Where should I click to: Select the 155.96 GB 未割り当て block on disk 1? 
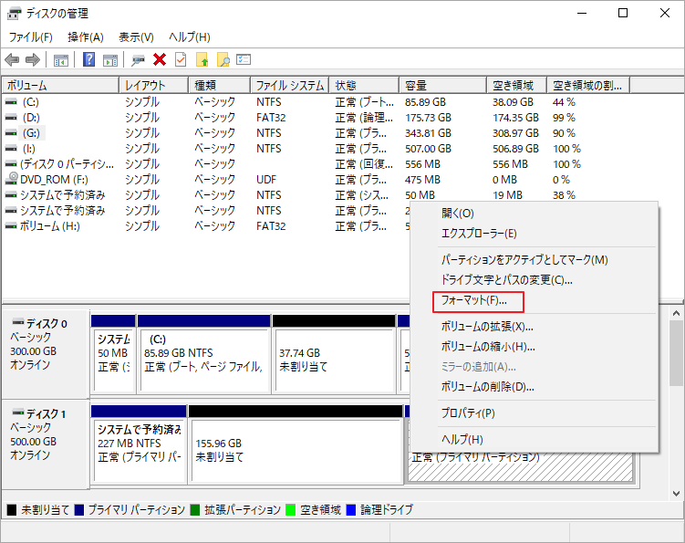[296, 444]
